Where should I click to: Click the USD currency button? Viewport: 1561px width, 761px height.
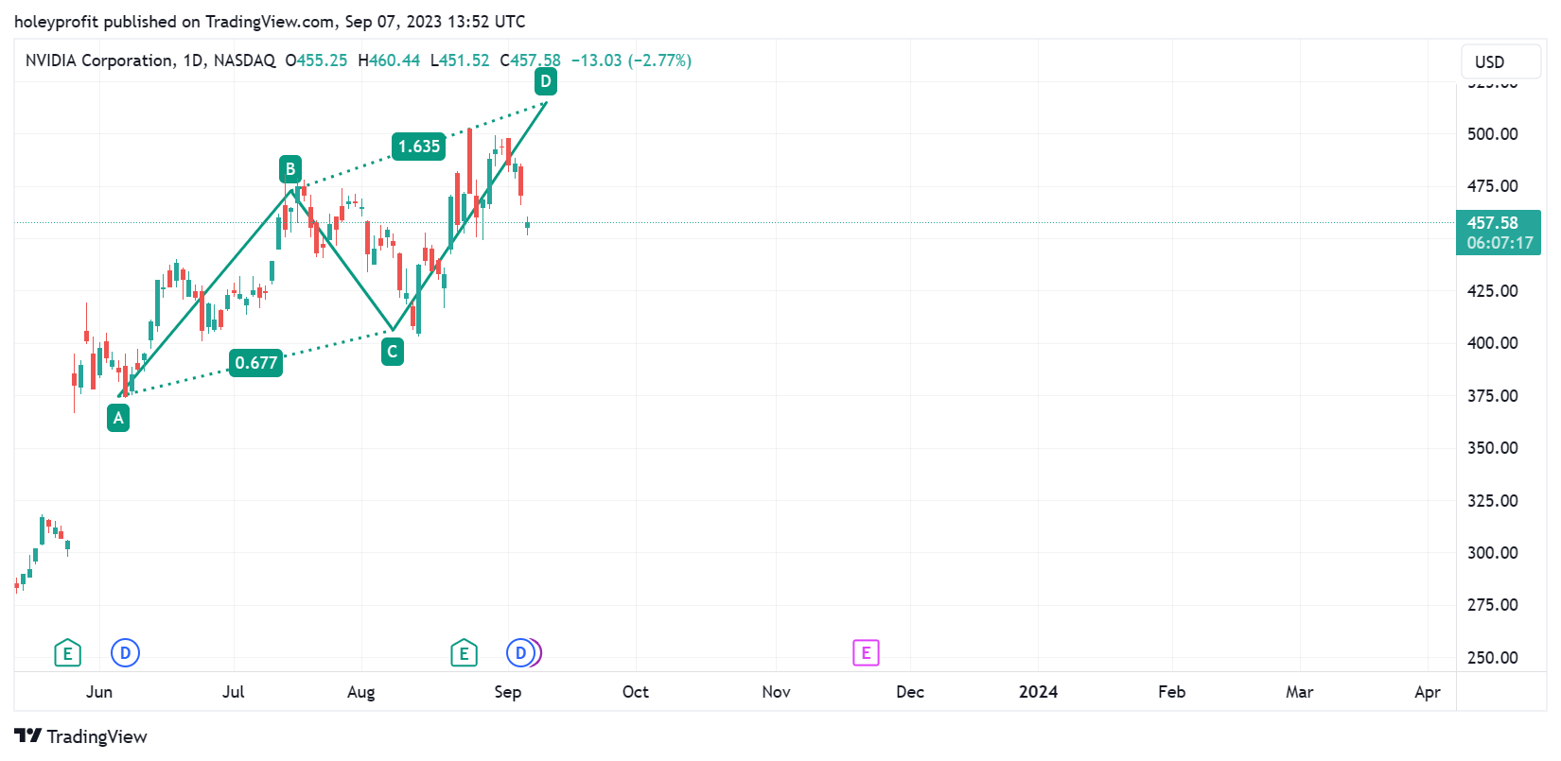tap(1500, 61)
